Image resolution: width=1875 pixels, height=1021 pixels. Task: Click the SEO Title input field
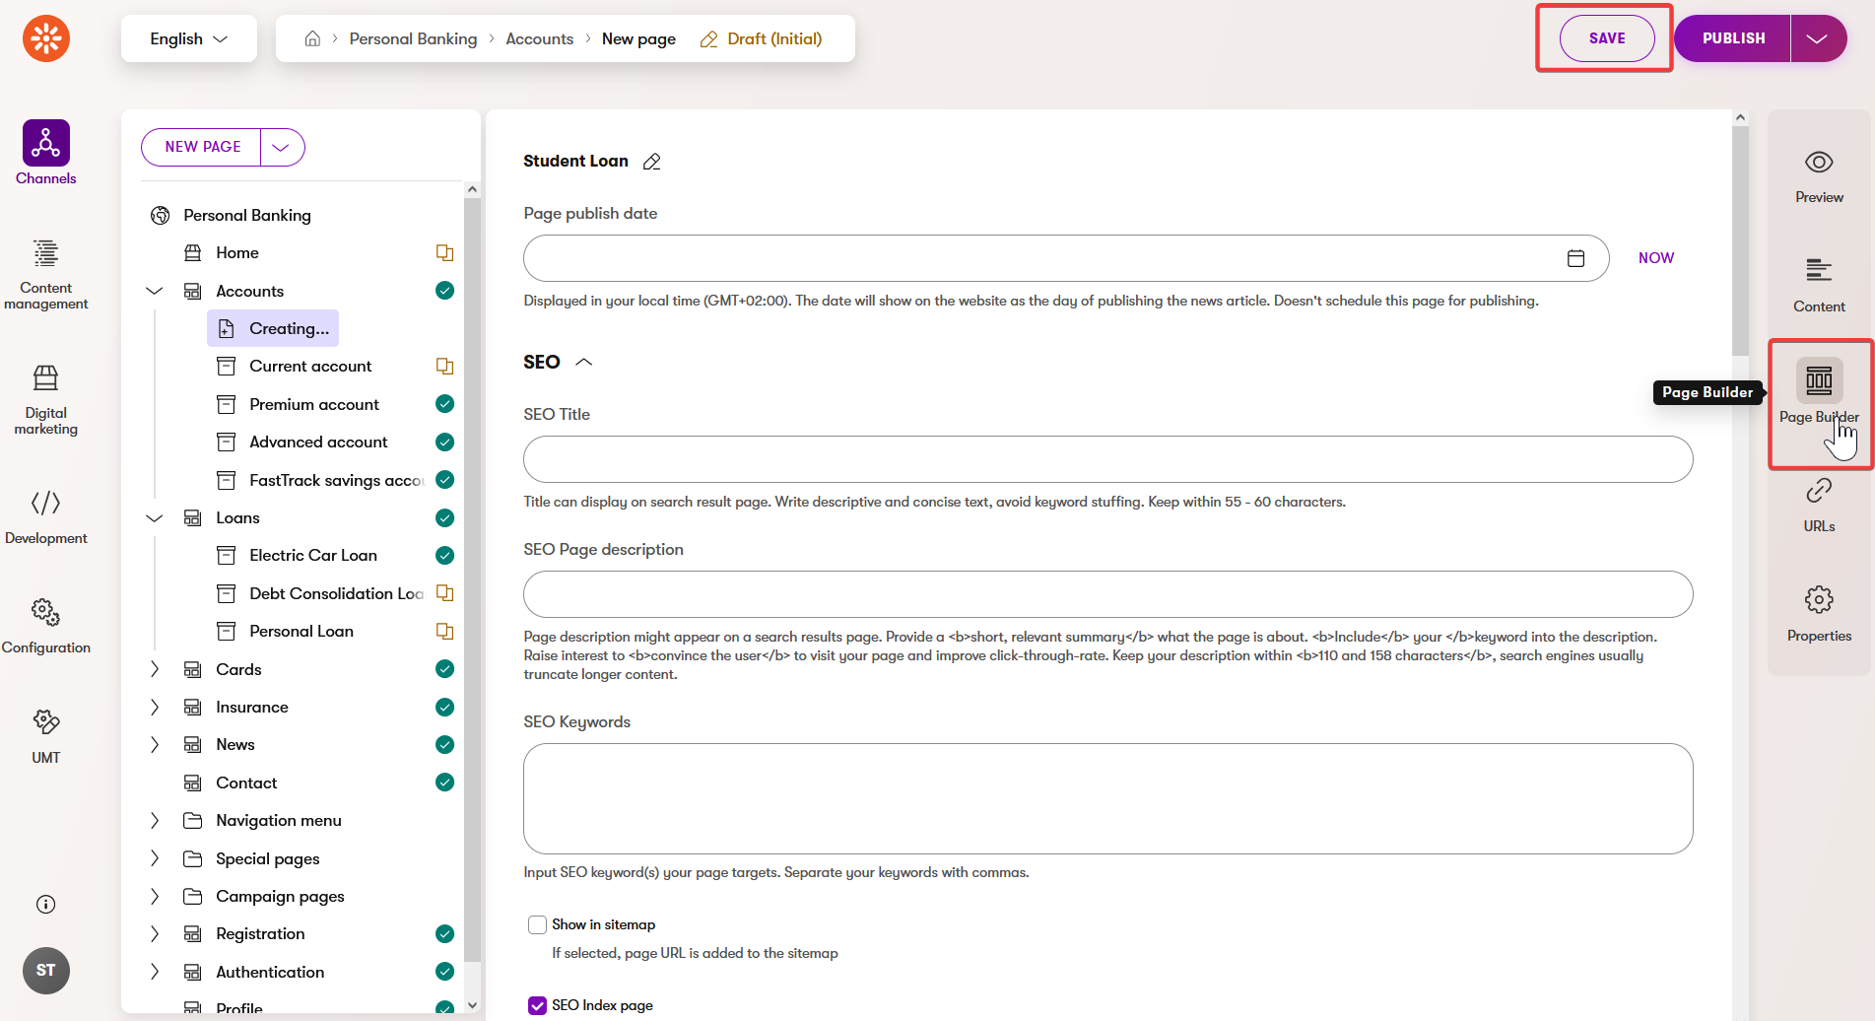[x=1107, y=459]
